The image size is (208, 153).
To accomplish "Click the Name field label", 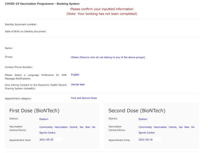I will tap(9, 48).
